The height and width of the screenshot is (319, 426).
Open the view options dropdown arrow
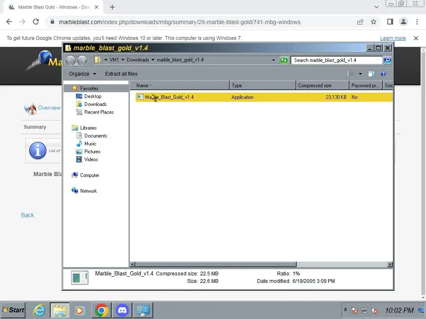pos(360,74)
